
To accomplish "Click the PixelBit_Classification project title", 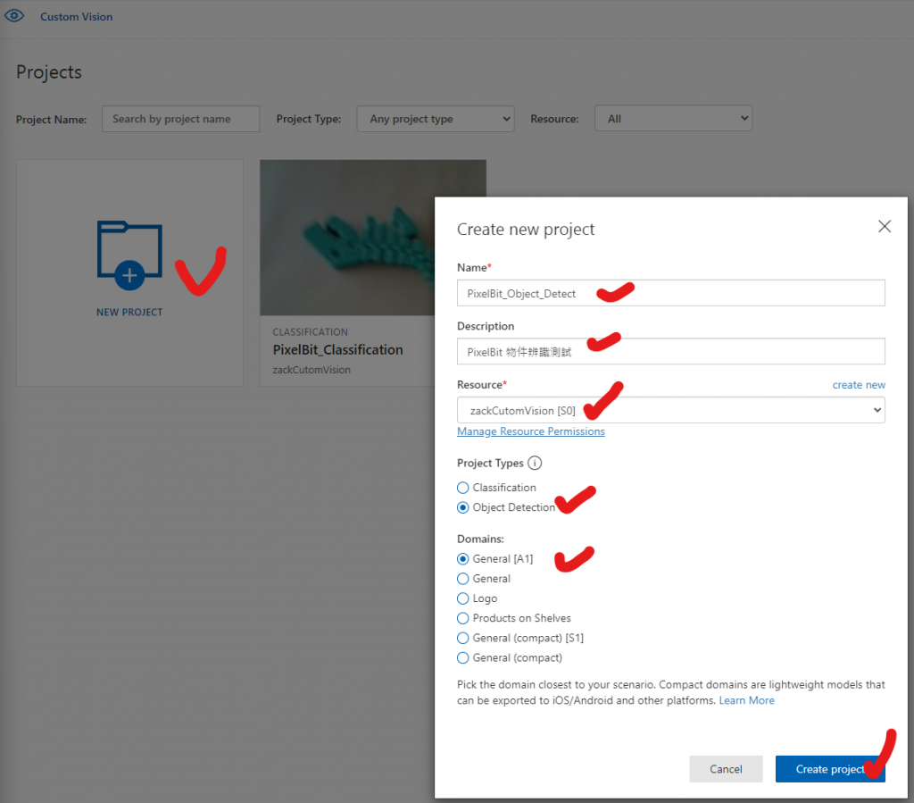I will (x=337, y=350).
